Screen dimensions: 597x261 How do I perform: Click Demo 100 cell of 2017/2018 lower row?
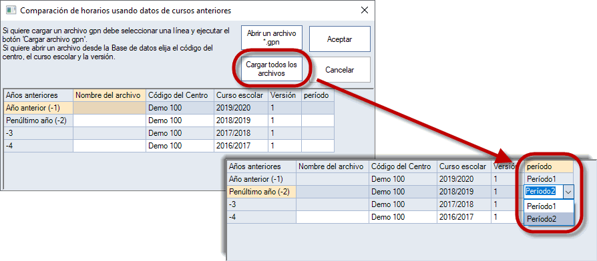point(403,204)
